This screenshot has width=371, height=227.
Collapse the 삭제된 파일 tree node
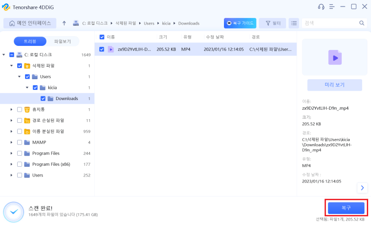coord(11,65)
